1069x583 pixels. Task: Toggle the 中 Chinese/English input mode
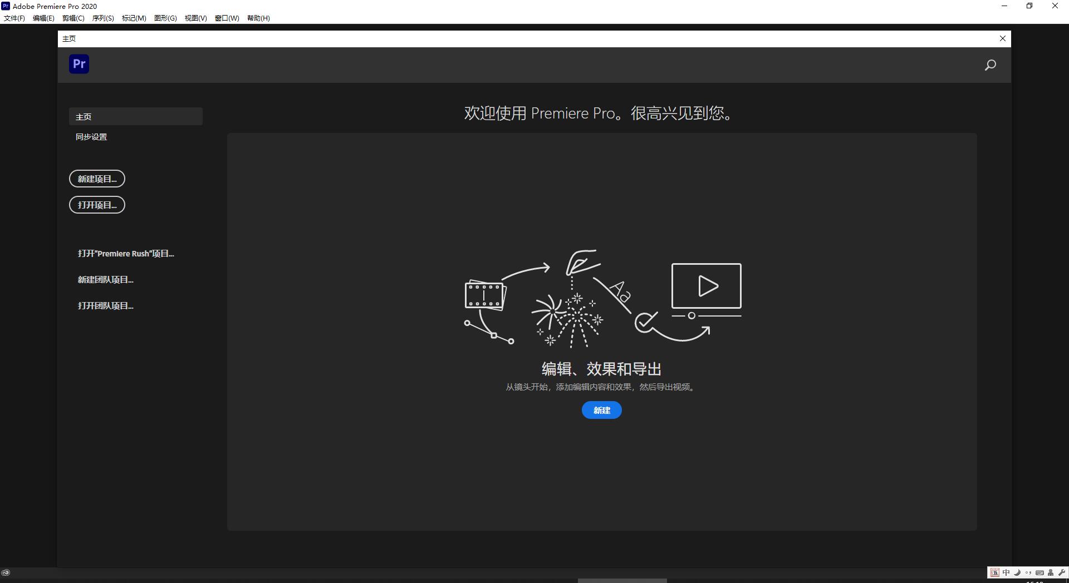tap(1006, 572)
